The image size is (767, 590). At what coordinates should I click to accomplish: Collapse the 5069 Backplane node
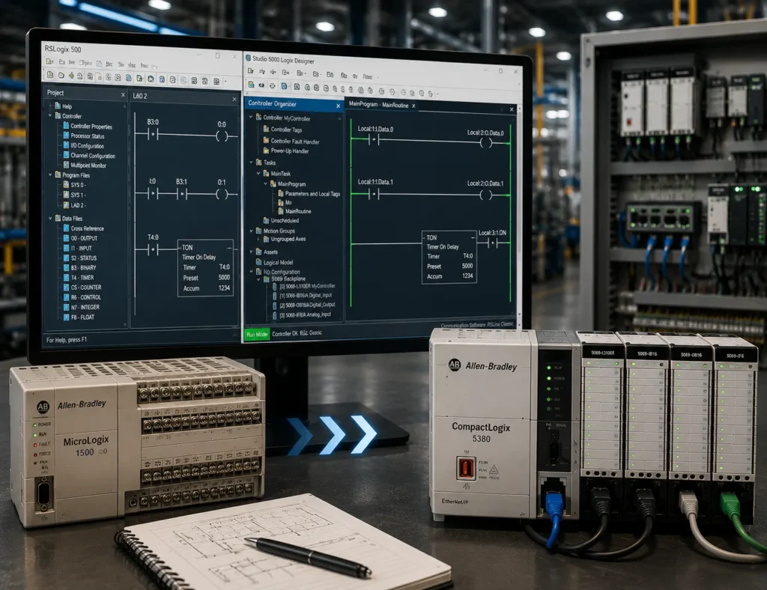pyautogui.click(x=258, y=279)
